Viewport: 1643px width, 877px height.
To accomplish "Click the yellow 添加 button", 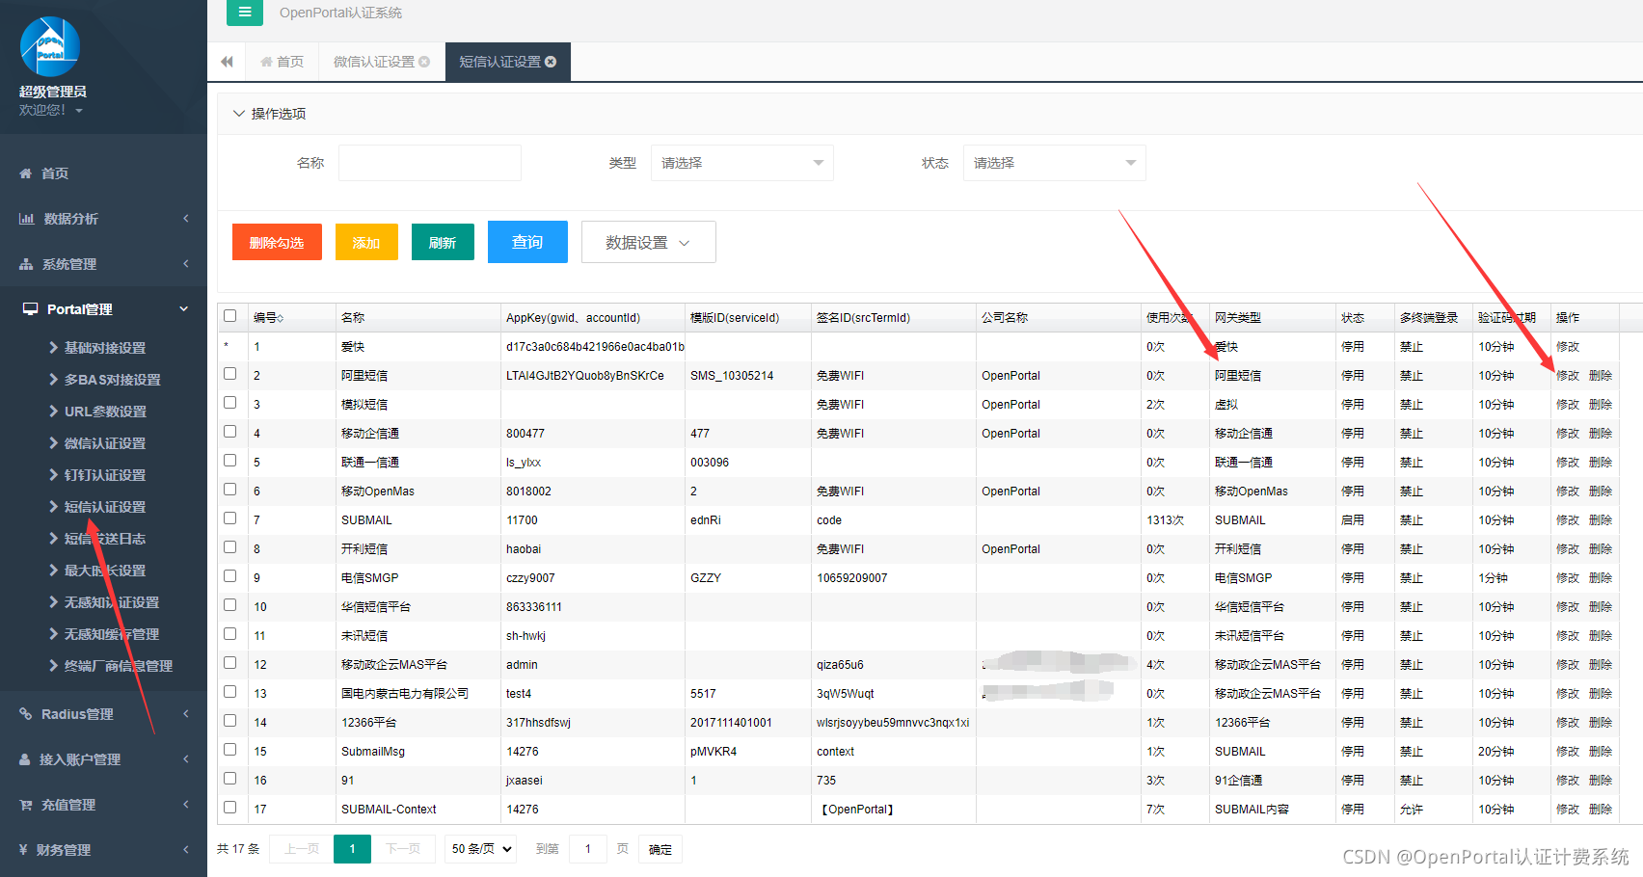I will (366, 242).
